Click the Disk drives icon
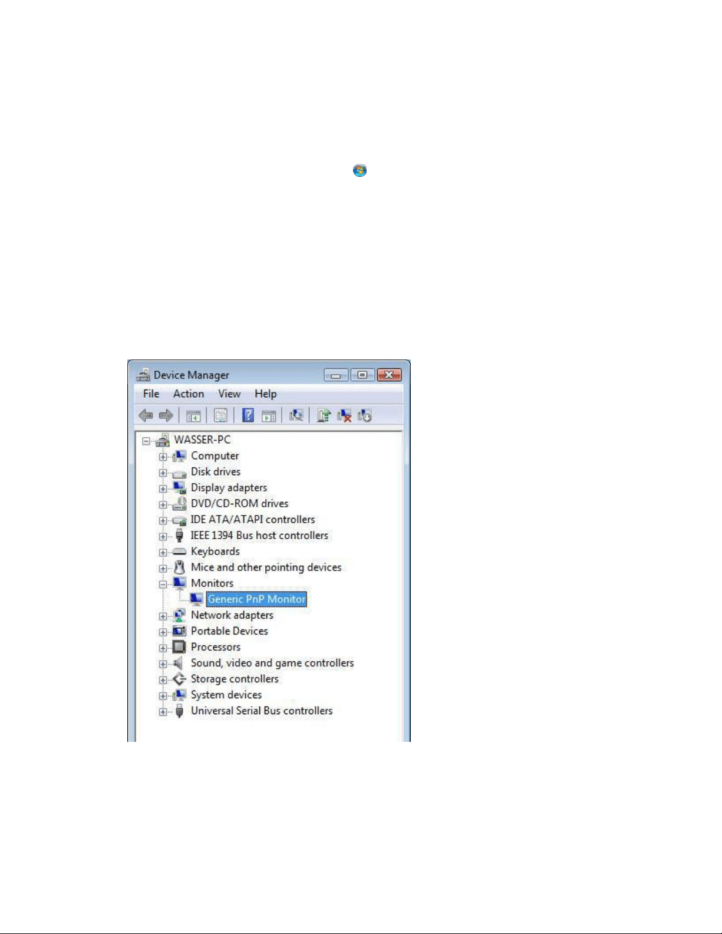The height and width of the screenshot is (934, 722). click(179, 473)
